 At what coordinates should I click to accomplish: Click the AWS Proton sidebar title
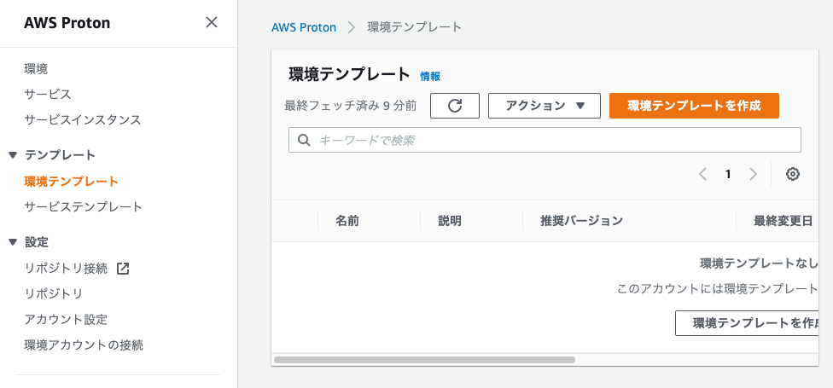pos(67,23)
